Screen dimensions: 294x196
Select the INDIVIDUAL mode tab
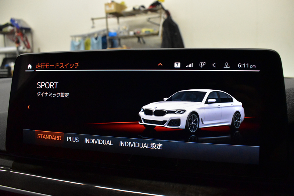[98, 142]
